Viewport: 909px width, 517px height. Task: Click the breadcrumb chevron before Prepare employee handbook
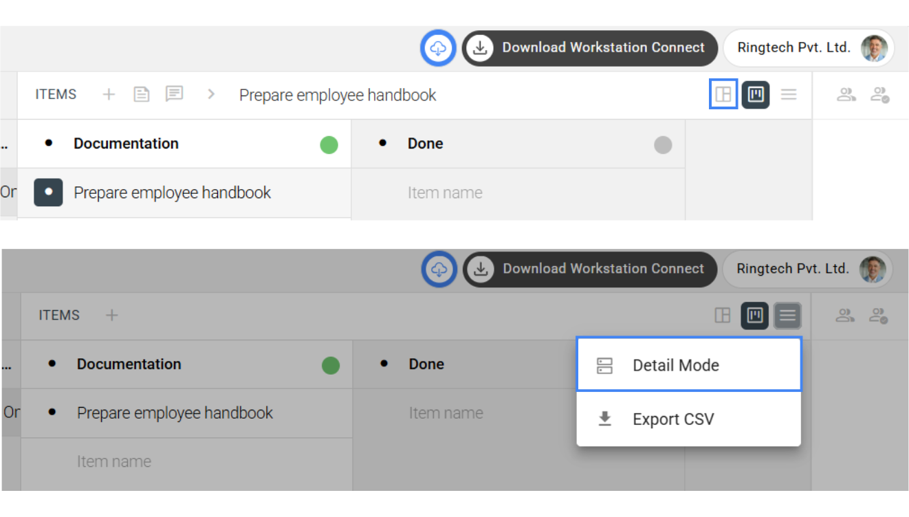(x=211, y=94)
